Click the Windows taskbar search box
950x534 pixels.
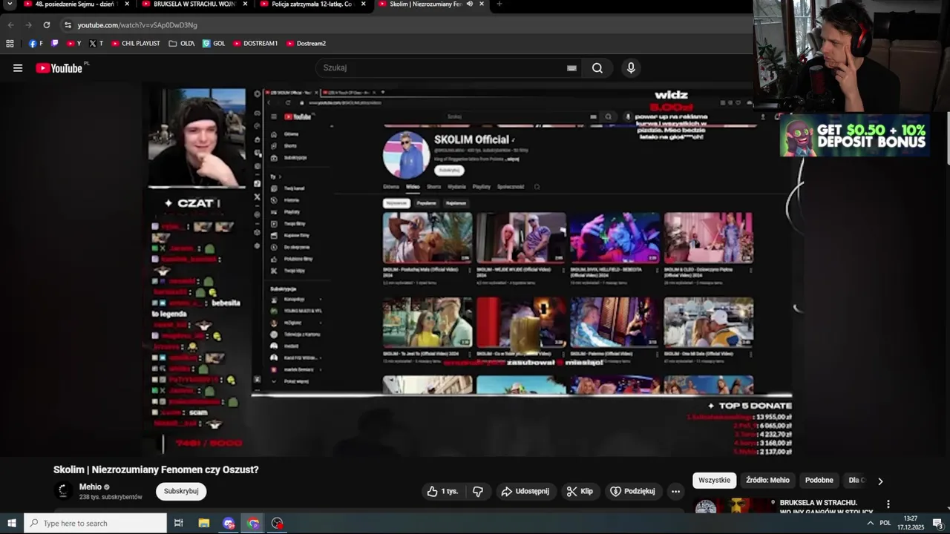click(x=96, y=523)
